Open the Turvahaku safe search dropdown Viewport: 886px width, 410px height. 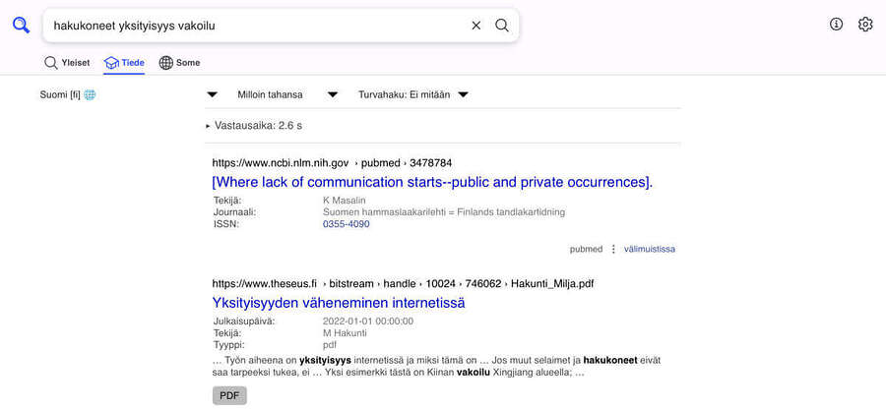click(x=412, y=94)
